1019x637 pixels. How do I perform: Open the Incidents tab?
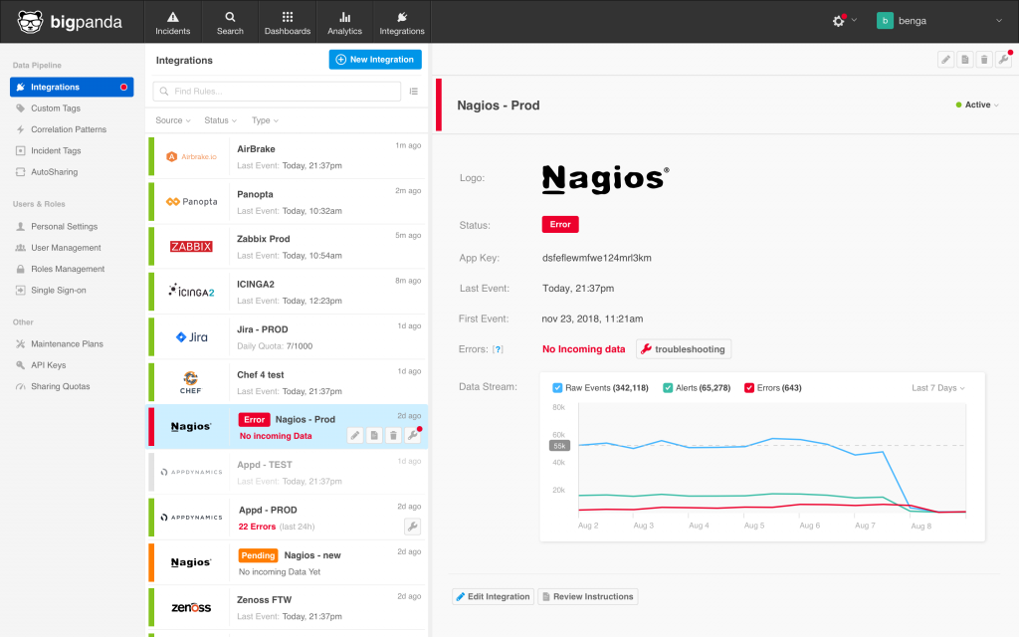[173, 22]
